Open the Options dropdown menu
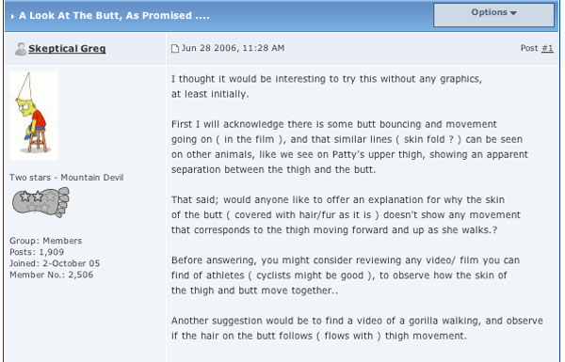Image resolution: width=565 pixels, height=362 pixels. [493, 14]
